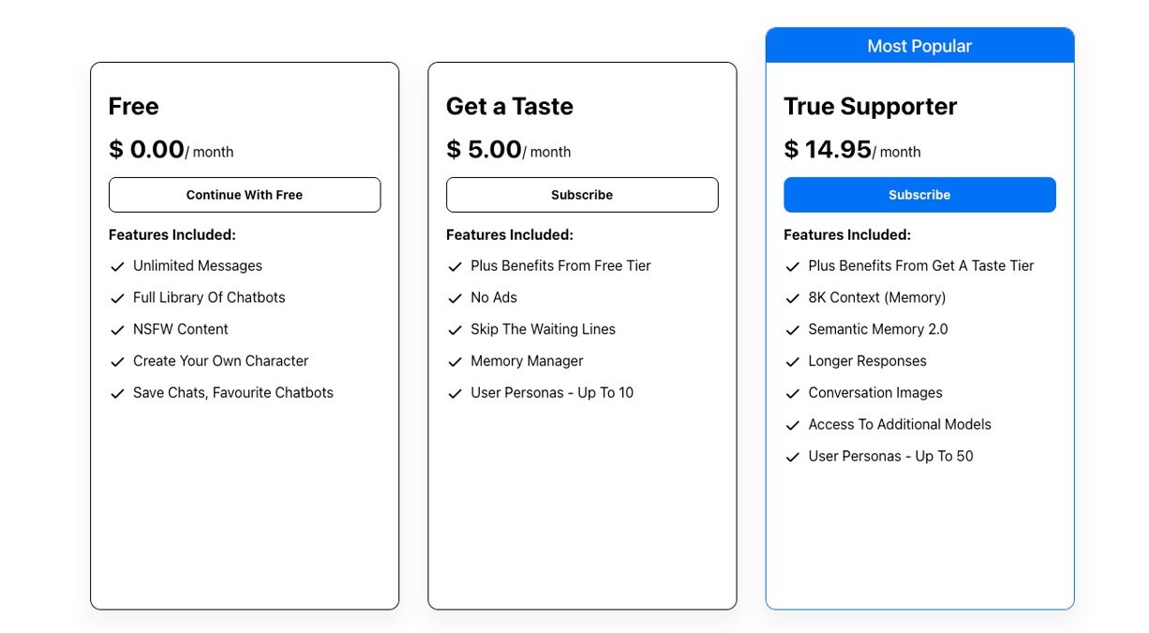Viewport: 1149px width, 633px height.
Task: Click the True Supporter heading
Action: [870, 107]
